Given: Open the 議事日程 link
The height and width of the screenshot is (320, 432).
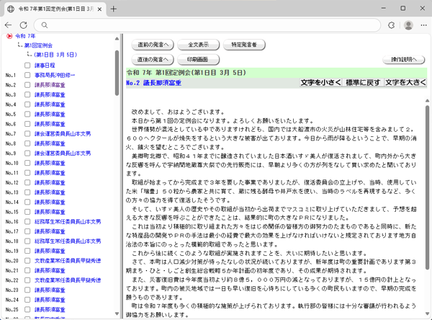Looking at the screenshot, I should pyautogui.click(x=45, y=66).
